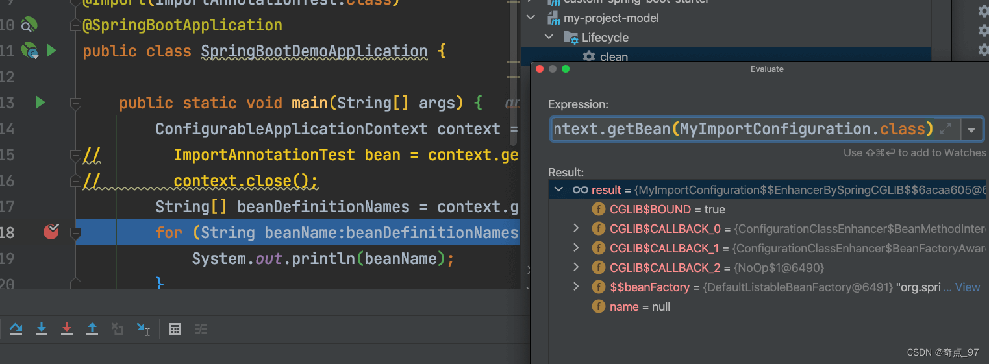This screenshot has height=364, width=989.
Task: Select the result row in Evaluate
Action: pos(768,190)
